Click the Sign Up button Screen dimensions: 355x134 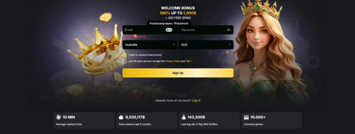178,73
